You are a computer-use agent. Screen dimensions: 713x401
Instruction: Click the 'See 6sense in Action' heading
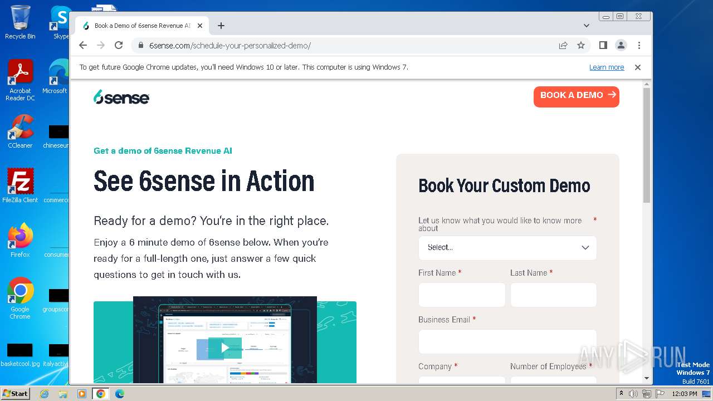[204, 182]
